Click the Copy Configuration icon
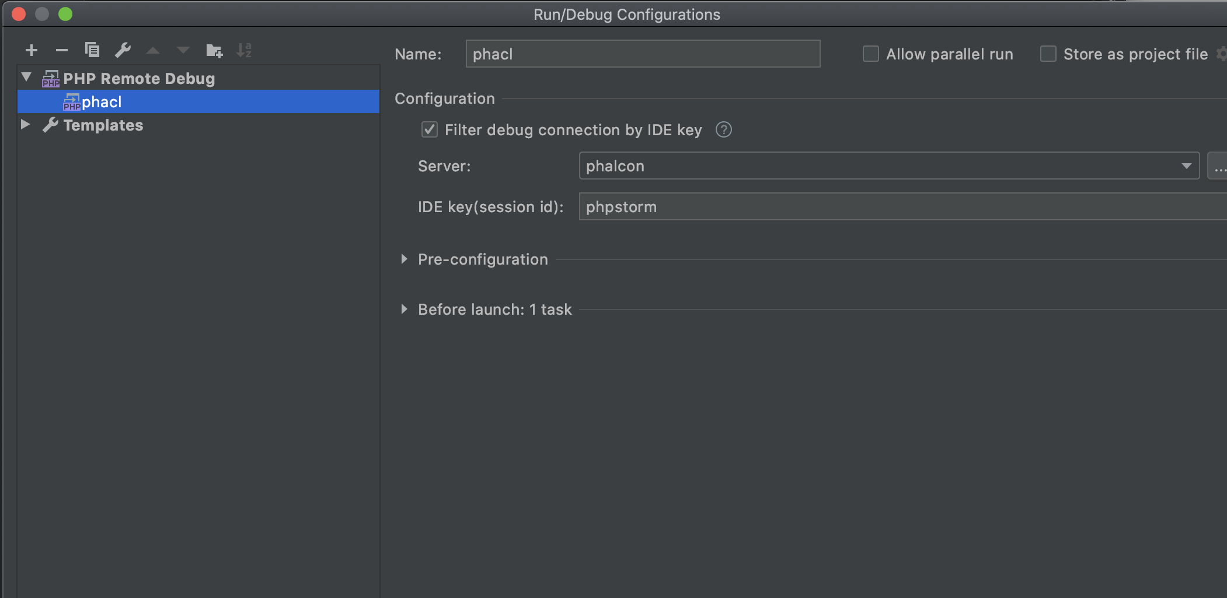Viewport: 1227px width, 598px height. [x=92, y=51]
